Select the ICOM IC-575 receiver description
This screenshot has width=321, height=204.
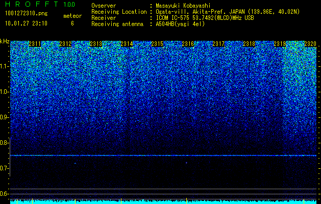coord(205,18)
